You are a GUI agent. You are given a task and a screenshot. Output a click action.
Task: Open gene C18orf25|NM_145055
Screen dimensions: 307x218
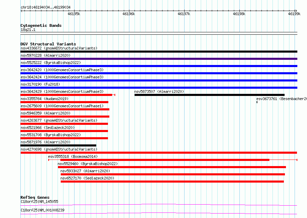coord(39,201)
